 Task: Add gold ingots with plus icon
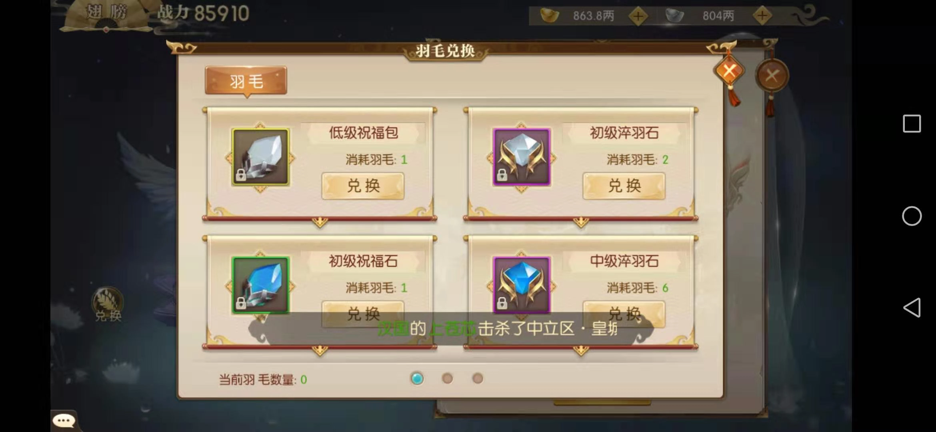click(x=638, y=16)
